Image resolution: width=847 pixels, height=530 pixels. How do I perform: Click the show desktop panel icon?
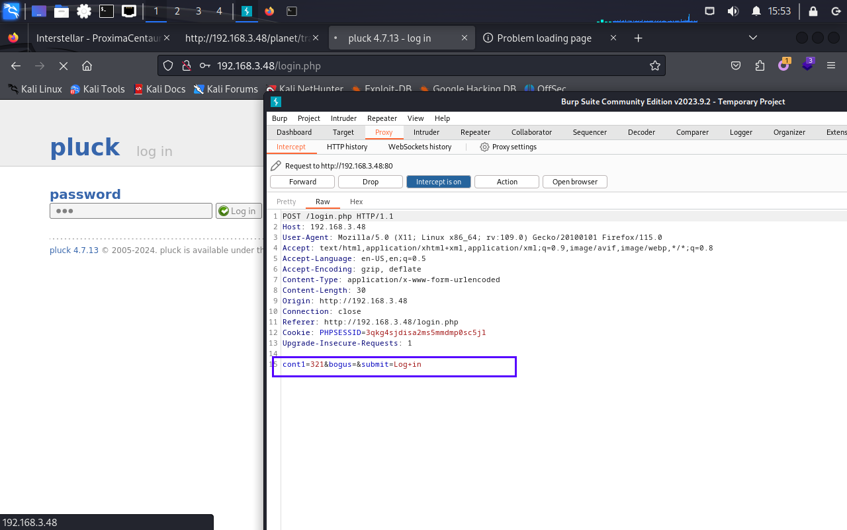coord(39,11)
